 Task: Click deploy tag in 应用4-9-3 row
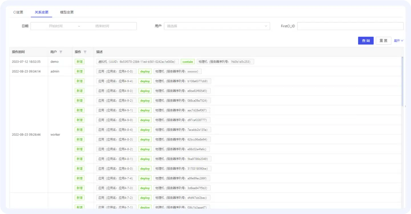(x=145, y=91)
